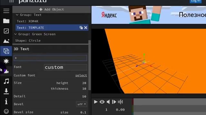The width and height of the screenshot is (206, 115).
Task: Open the apps grid icon beside Panzoid logo
Action: pyautogui.click(x=12, y=1)
